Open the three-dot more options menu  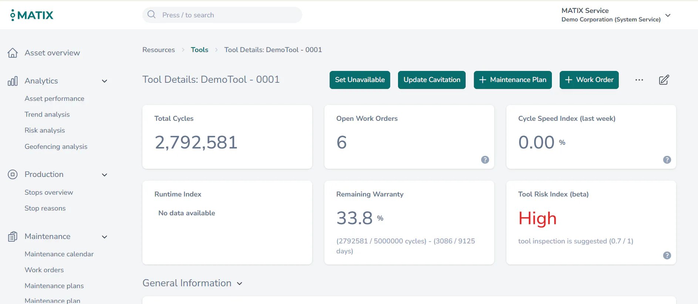pyautogui.click(x=639, y=80)
